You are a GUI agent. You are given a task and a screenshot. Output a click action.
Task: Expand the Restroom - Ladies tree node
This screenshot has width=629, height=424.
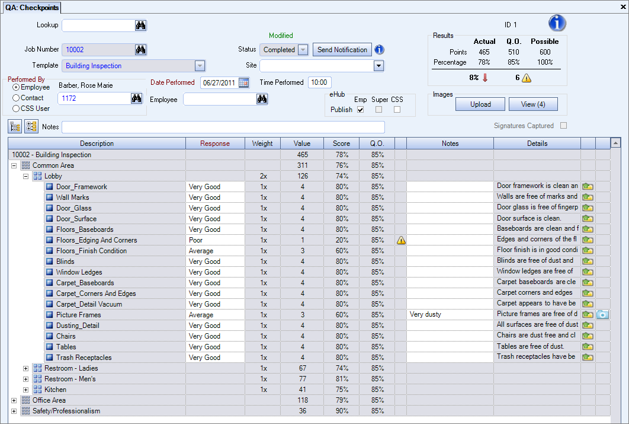[x=25, y=368]
